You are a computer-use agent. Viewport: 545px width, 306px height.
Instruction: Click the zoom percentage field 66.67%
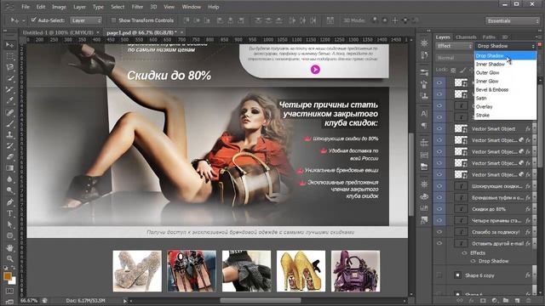pyautogui.click(x=29, y=300)
